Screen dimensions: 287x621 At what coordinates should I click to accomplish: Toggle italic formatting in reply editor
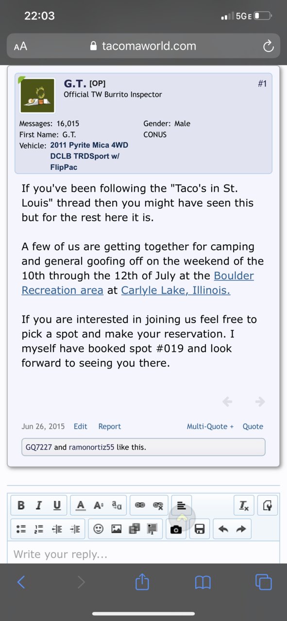[38, 505]
